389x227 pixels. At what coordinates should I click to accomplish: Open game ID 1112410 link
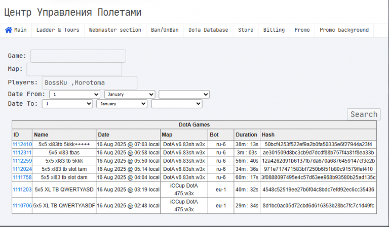(22, 144)
